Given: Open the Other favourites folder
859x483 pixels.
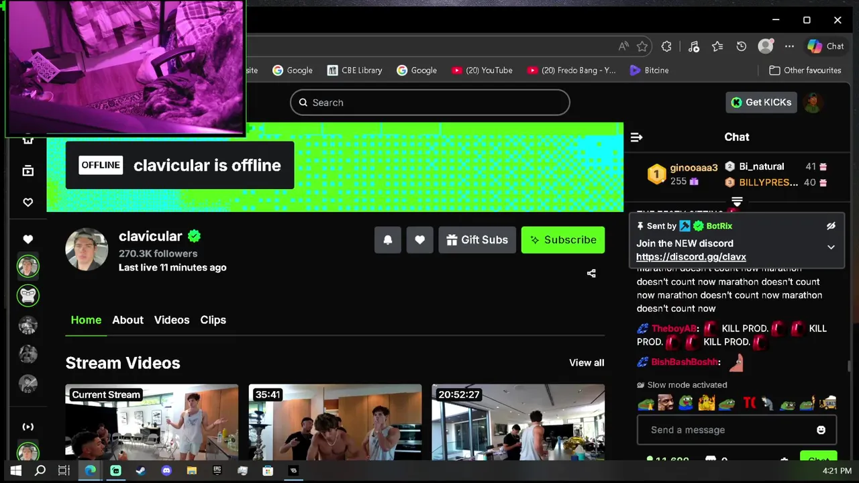Looking at the screenshot, I should 805,70.
